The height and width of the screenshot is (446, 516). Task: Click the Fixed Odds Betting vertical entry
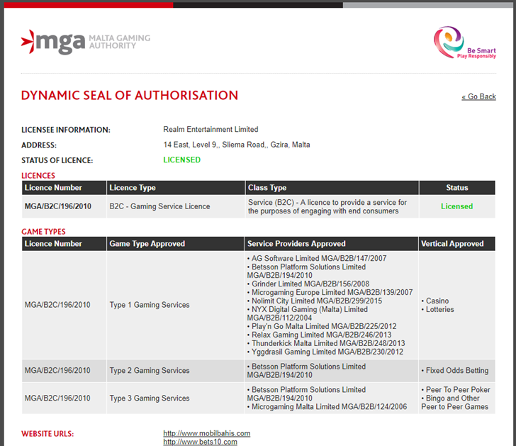[455, 370]
